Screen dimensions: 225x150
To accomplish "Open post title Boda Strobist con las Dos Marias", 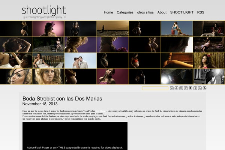I will click(62, 99).
